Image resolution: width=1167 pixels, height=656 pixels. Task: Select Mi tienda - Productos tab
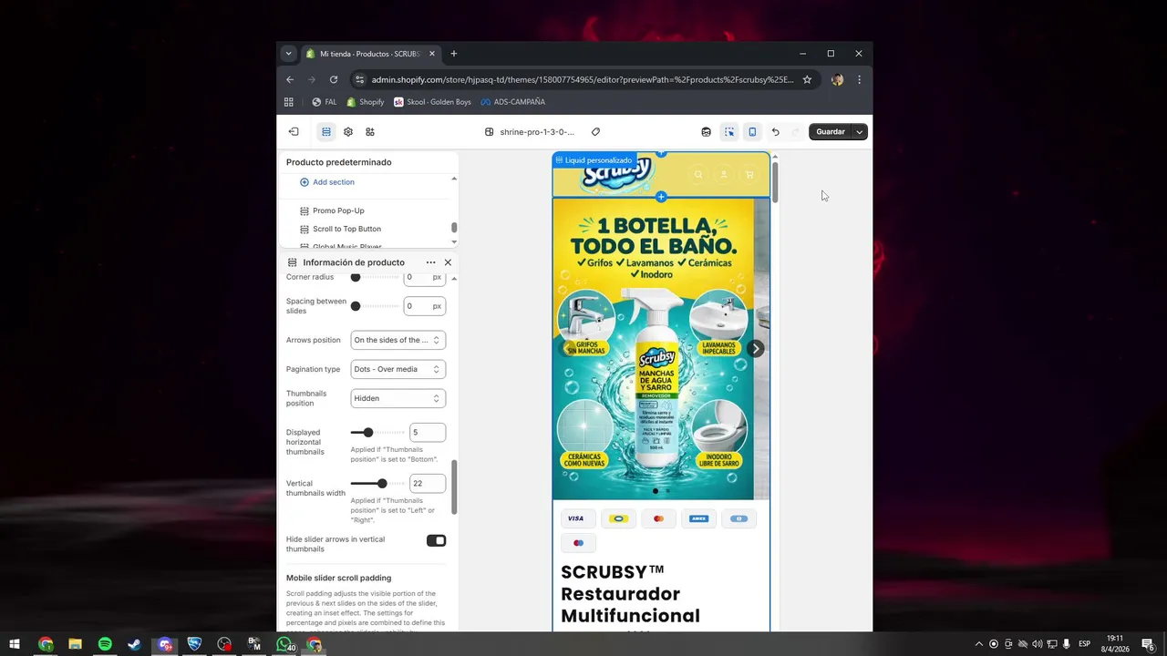pyautogui.click(x=372, y=54)
